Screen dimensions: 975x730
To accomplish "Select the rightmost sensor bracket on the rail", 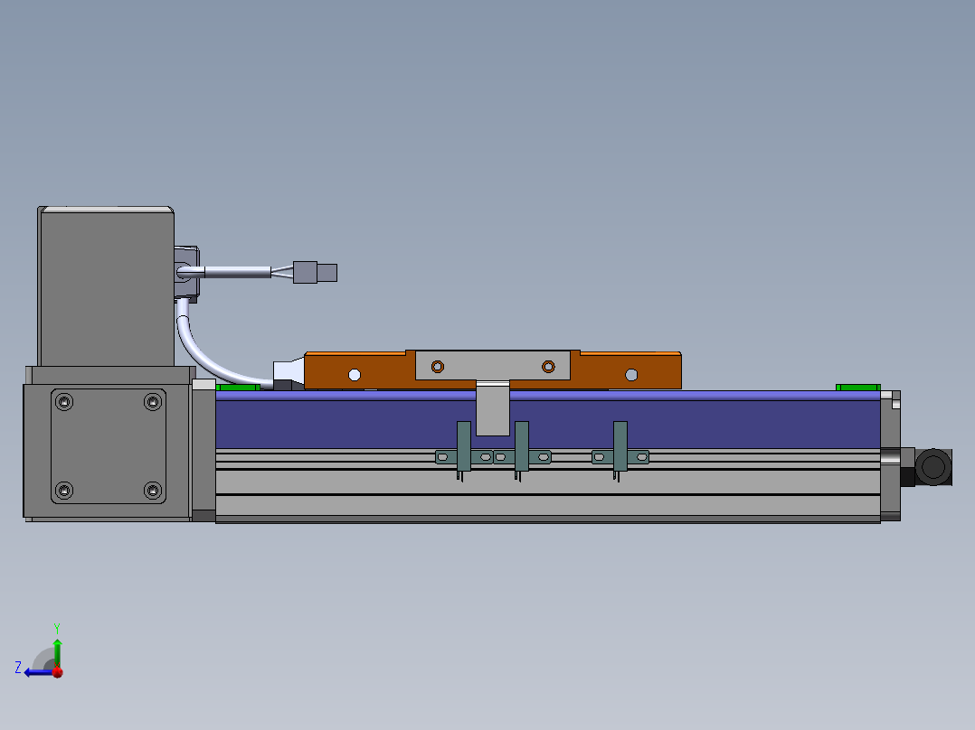I will point(620,446).
